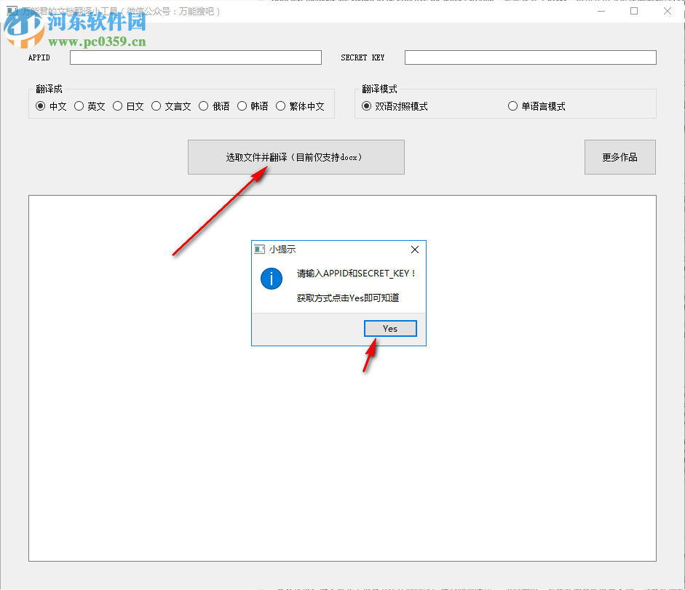
Task: Choose the 文言文 language option
Action: tap(156, 105)
